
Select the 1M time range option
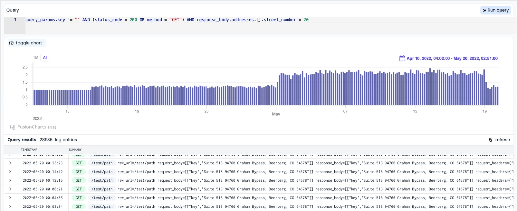(36, 58)
